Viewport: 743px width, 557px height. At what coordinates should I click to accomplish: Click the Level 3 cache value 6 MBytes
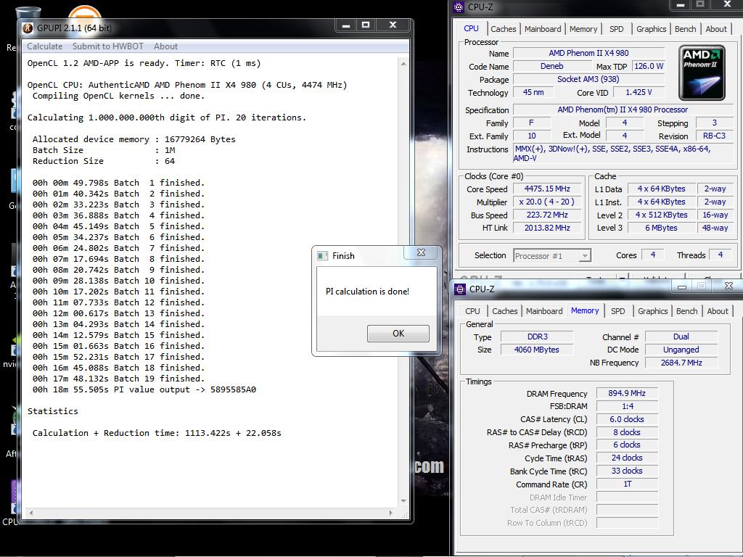click(661, 228)
